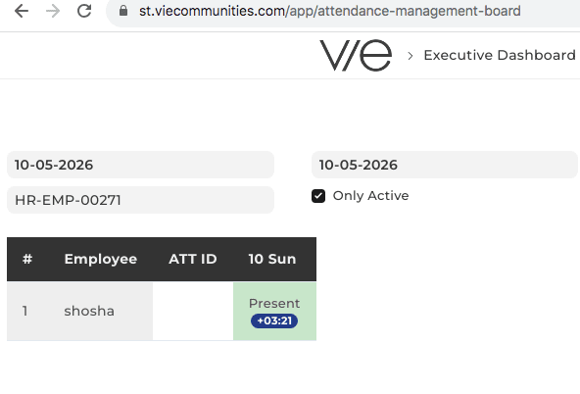Go back with the browser back arrow

[22, 11]
